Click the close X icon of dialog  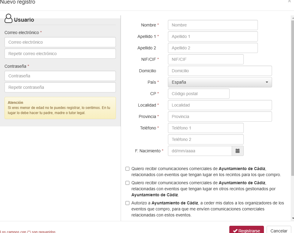coord(289,2)
